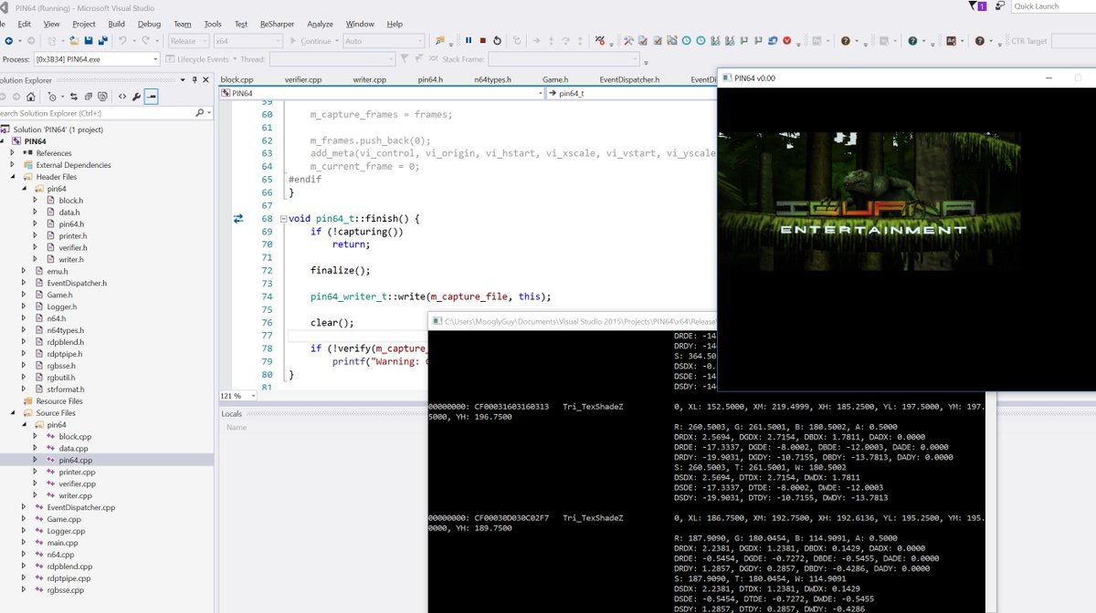Click the Undo arrow icon
Viewport: 1096px width, 613px height.
tap(122, 41)
